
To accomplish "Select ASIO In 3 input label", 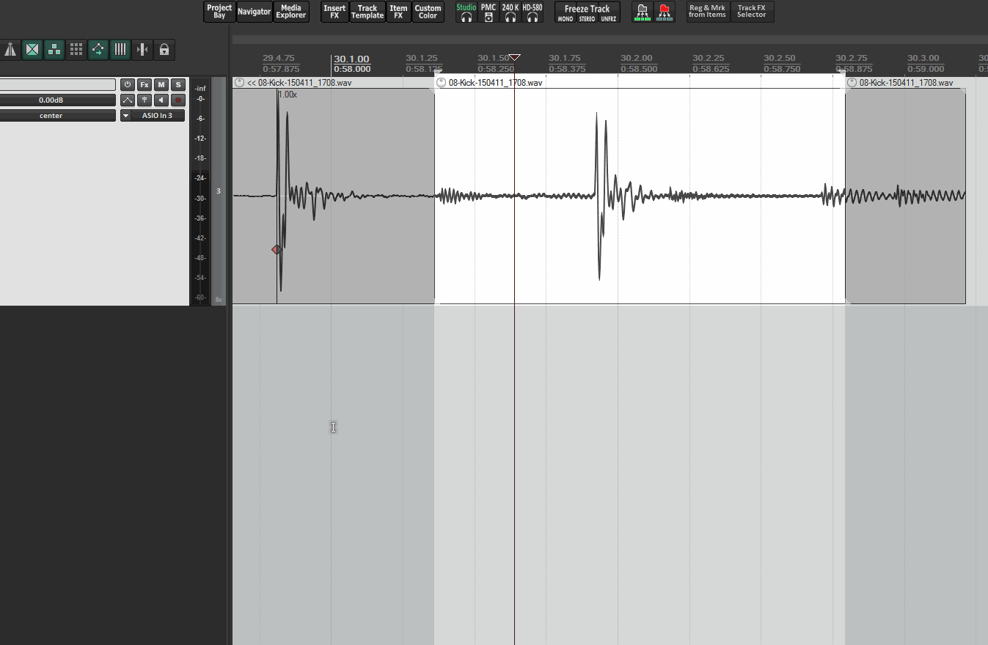I will pos(158,116).
